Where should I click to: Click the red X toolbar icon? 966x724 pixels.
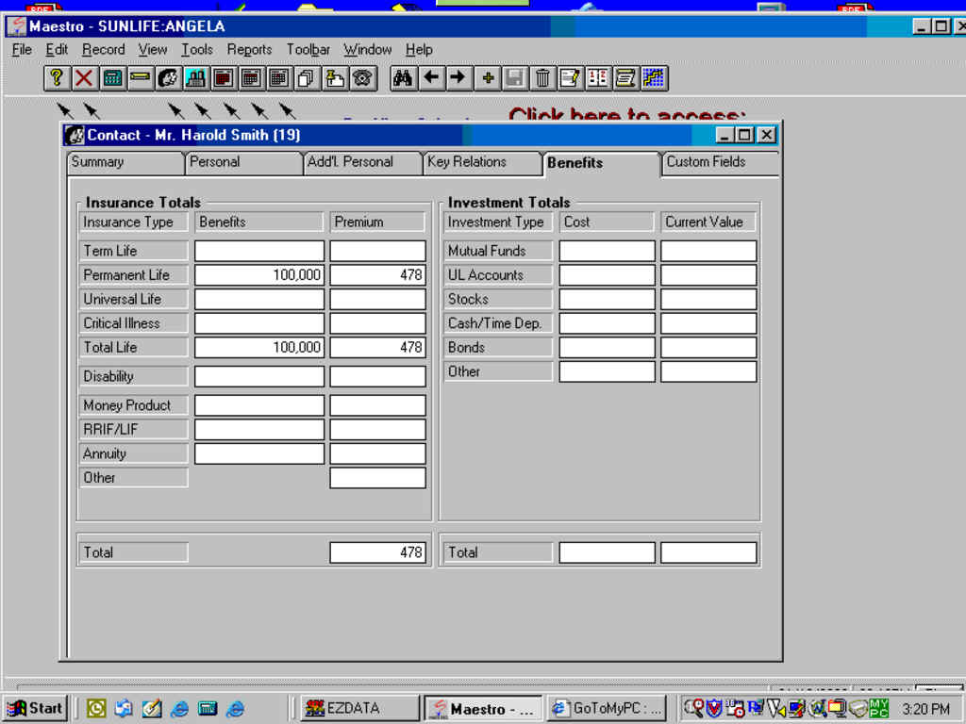click(x=84, y=78)
